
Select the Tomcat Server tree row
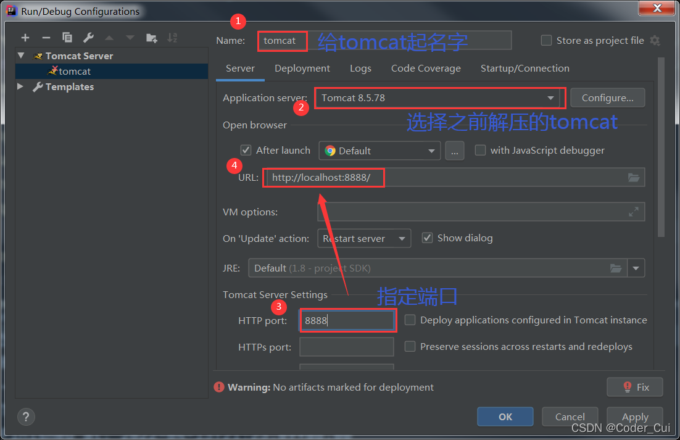[x=112, y=56]
